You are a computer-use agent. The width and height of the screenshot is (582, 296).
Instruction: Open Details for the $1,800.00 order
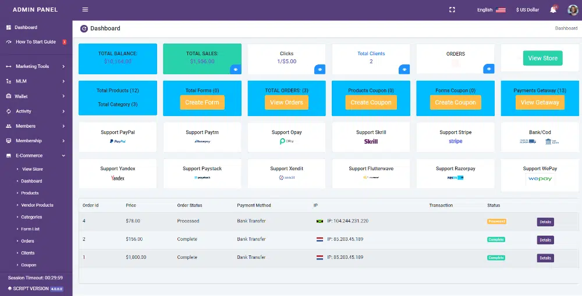pos(545,258)
